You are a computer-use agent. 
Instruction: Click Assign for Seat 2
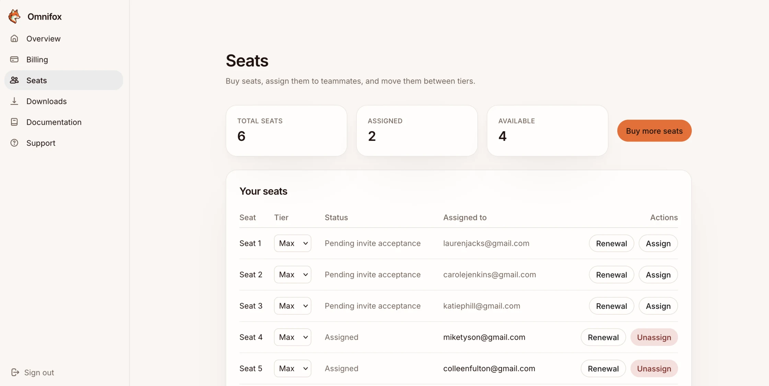pyautogui.click(x=658, y=274)
